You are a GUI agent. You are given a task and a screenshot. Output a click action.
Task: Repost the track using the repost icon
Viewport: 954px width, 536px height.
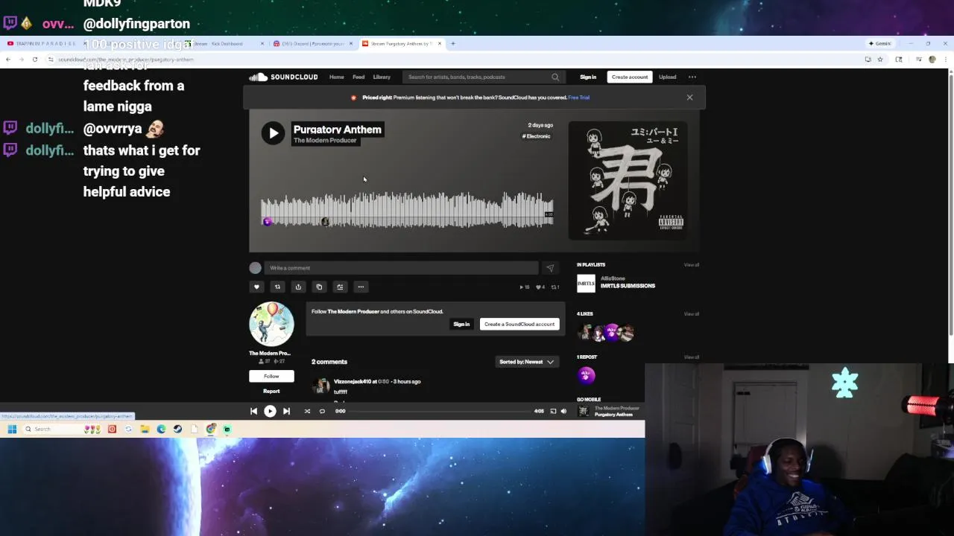coord(277,287)
